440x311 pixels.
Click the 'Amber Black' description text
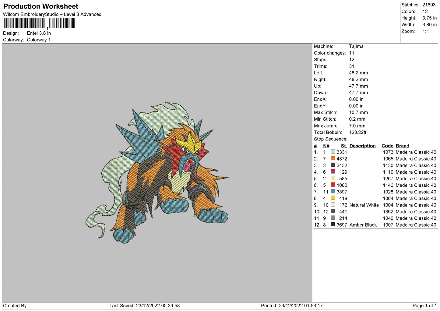click(x=363, y=225)
